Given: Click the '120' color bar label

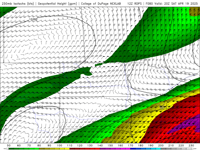Looking at the screenshot, I should 80,145.
